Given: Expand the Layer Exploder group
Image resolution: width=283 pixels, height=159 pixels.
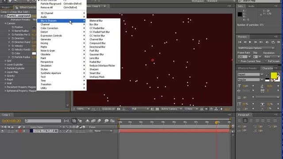Looking at the screenshot, I should 5,64.
